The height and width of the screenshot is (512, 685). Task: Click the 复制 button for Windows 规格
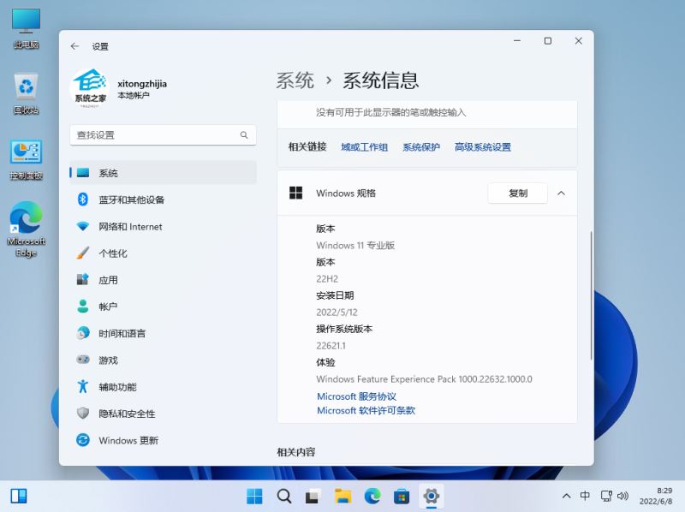[x=518, y=193]
